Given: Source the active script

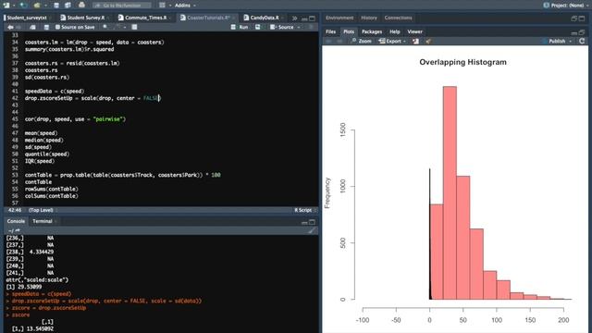Looking at the screenshot, I should tap(281, 27).
